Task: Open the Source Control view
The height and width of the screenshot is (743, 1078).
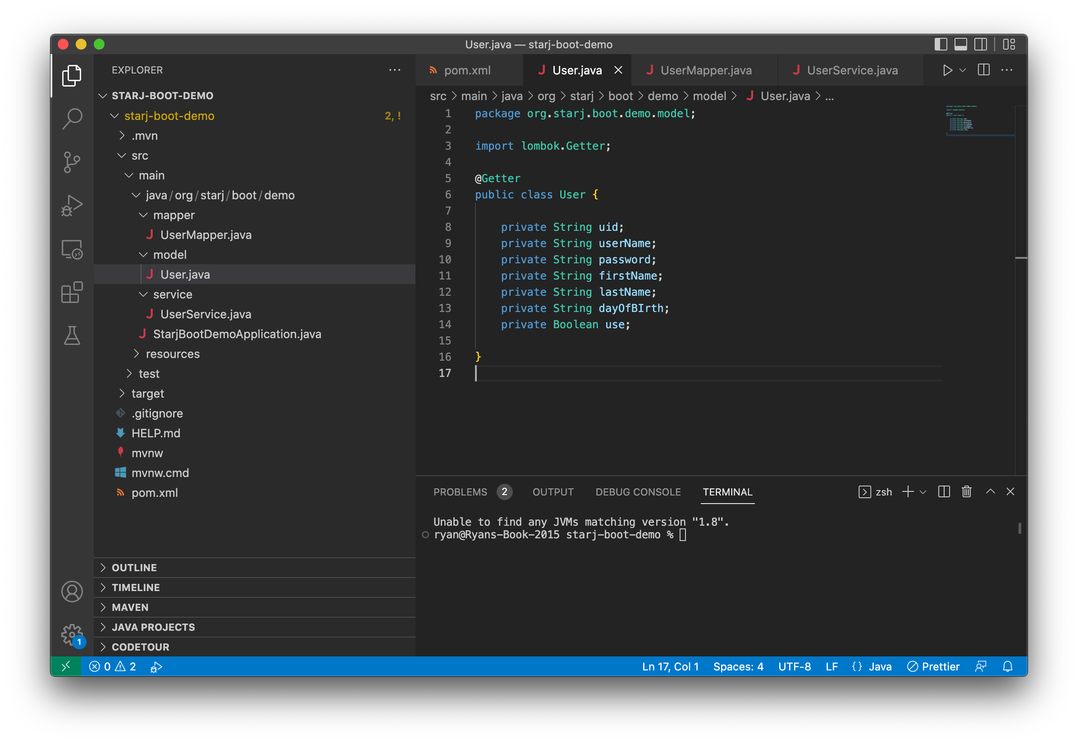Action: pos(72,162)
